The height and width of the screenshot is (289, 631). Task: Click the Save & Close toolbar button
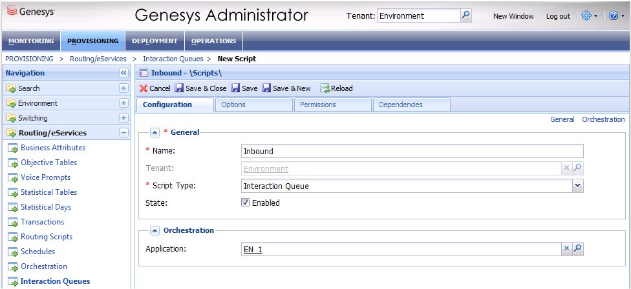(x=200, y=88)
